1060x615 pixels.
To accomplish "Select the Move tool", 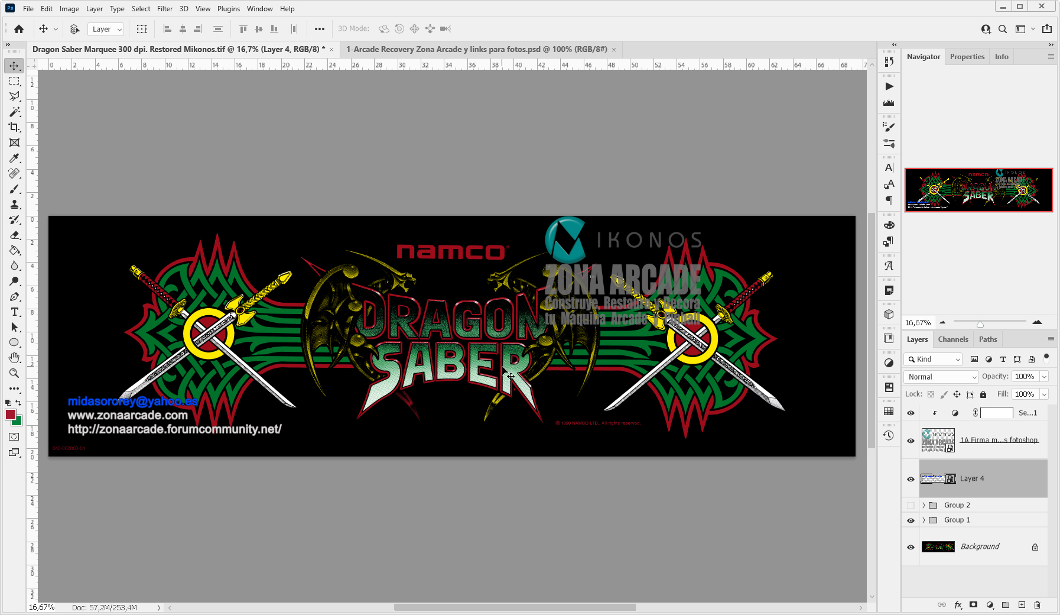I will [x=14, y=66].
